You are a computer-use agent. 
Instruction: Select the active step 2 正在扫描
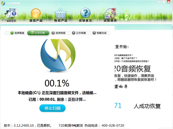(38, 33)
